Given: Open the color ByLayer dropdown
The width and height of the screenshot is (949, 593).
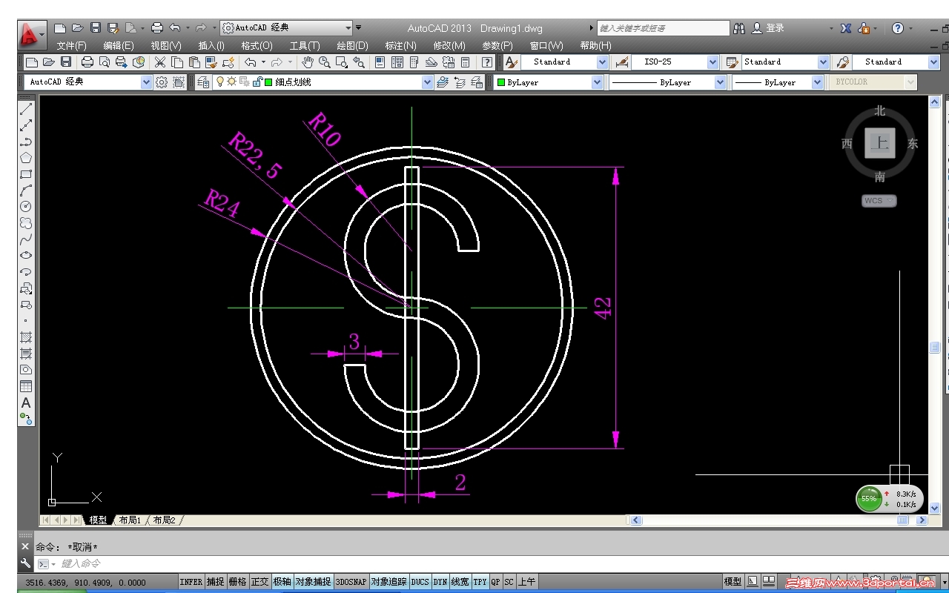Looking at the screenshot, I should point(597,82).
